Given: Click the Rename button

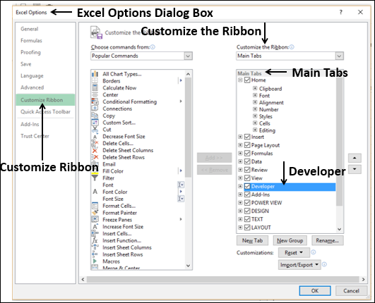Looking at the screenshot, I should (328, 240).
